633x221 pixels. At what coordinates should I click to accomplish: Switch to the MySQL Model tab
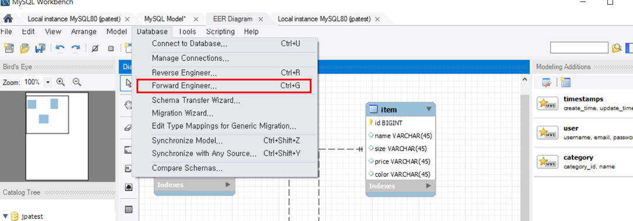pyautogui.click(x=165, y=19)
